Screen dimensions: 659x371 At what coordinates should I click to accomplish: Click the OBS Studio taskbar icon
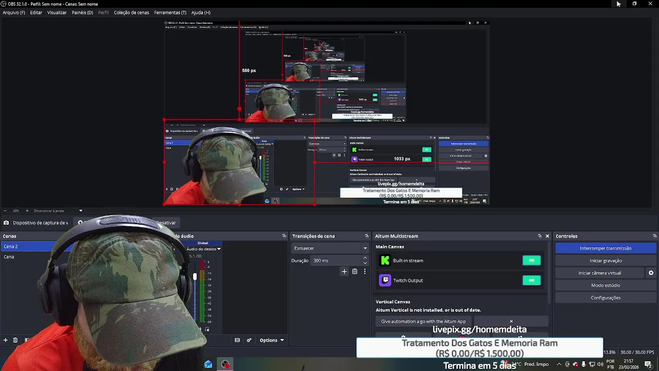pyautogui.click(x=226, y=364)
